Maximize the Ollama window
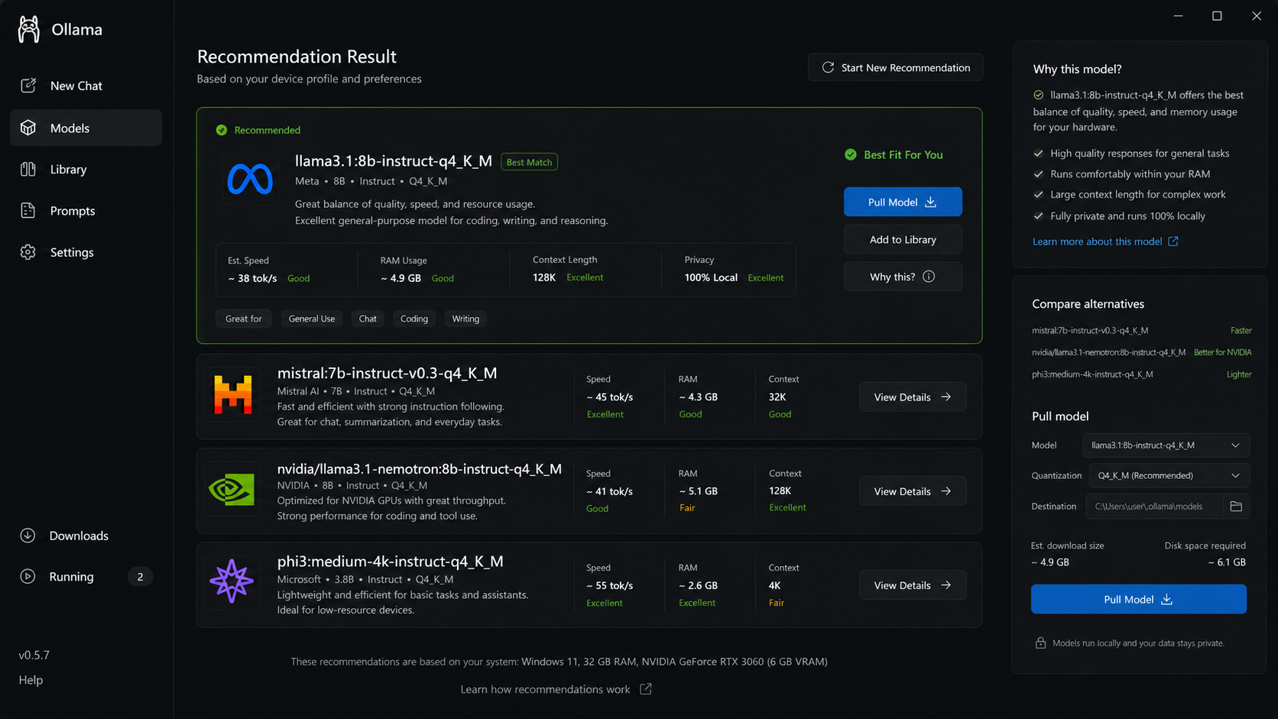Screen dimensions: 1278x719 coord(1217,16)
